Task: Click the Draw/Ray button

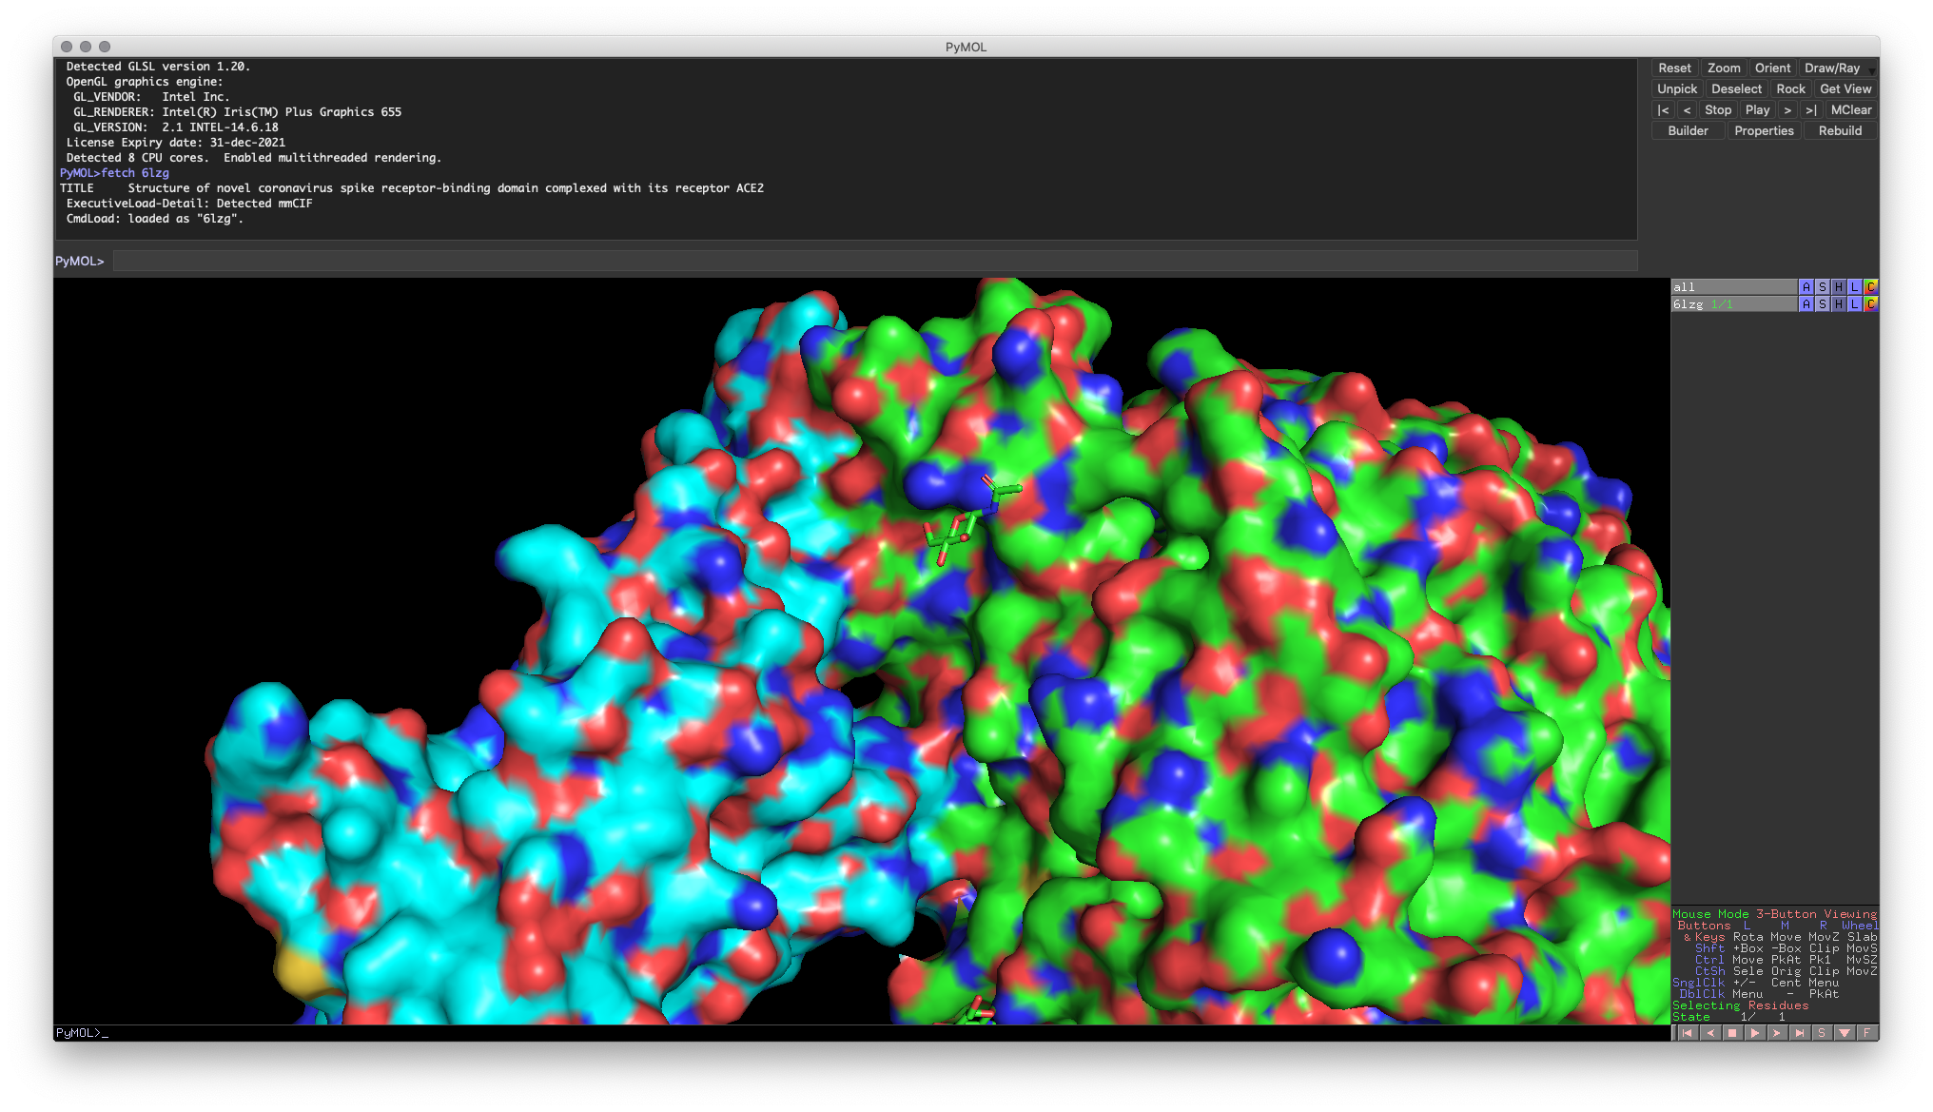Action: click(x=1832, y=68)
